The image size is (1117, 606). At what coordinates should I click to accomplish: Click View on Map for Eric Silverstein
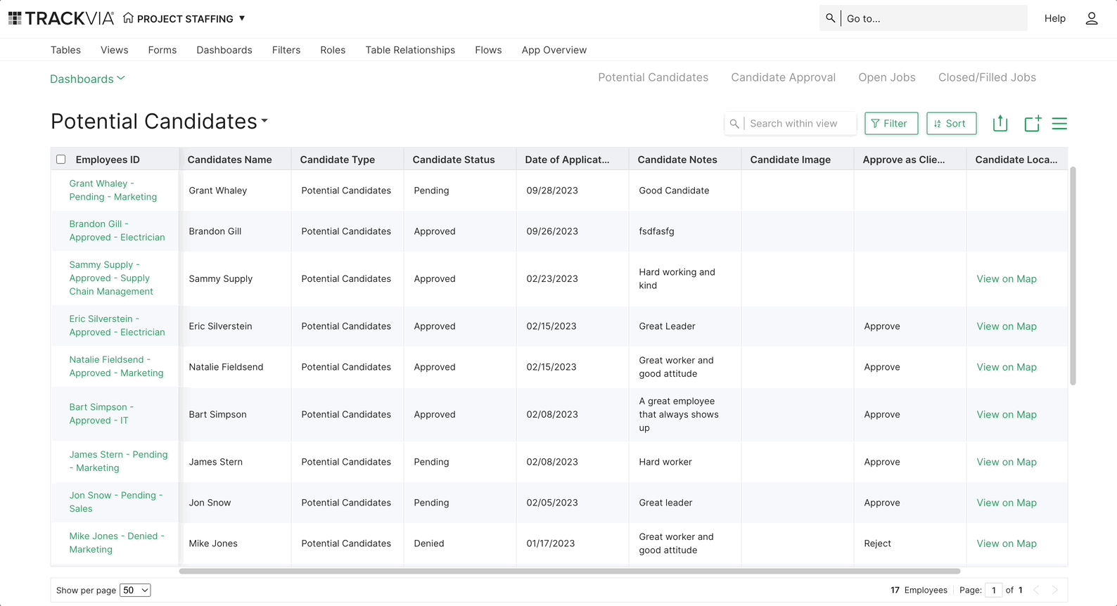coord(1007,326)
